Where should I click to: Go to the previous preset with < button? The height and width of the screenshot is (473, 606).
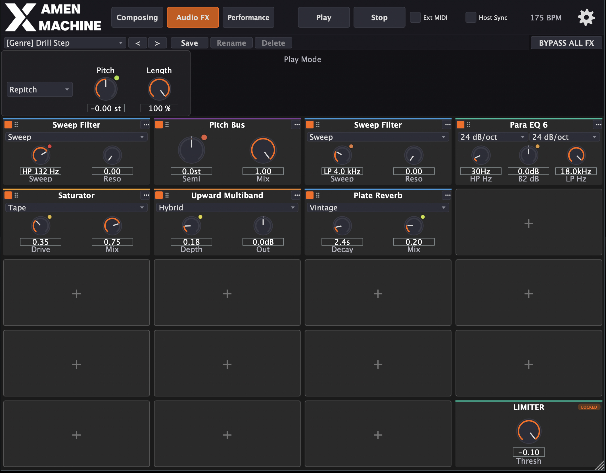[x=138, y=43]
